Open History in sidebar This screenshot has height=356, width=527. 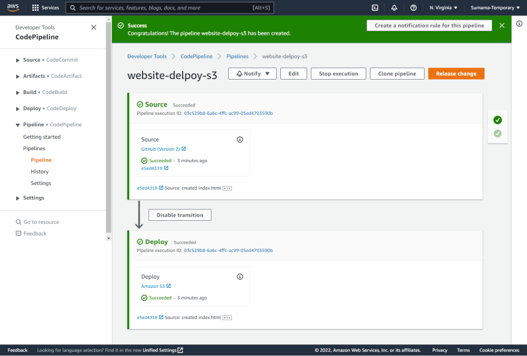coord(40,172)
